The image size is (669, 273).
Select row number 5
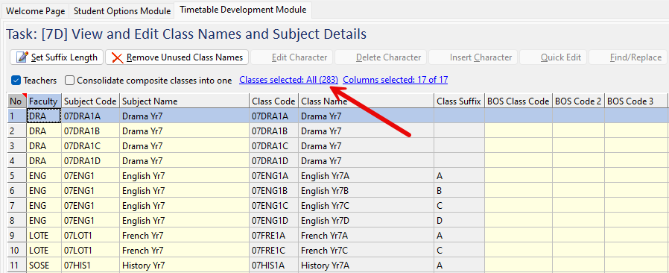16,176
